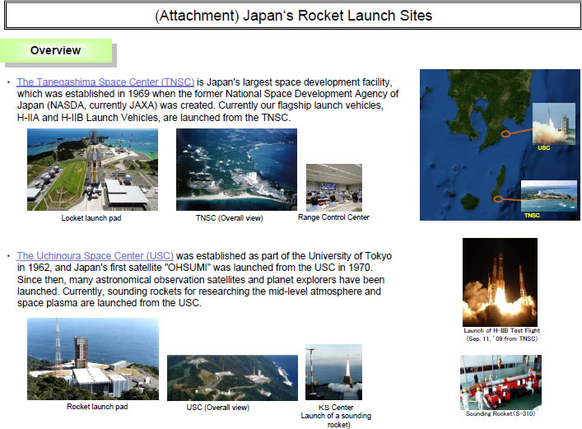This screenshot has width=582, height=429.
Task: Click the satellite map of southern Japan
Action: (500, 145)
